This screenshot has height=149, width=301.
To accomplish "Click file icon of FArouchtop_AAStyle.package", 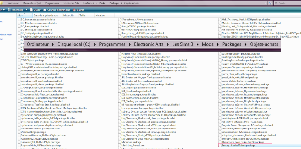I will [x=119, y=20].
